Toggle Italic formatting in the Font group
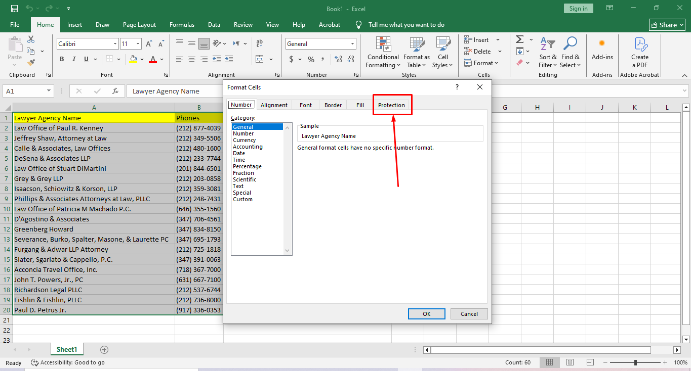The height and width of the screenshot is (371, 691). pyautogui.click(x=74, y=59)
